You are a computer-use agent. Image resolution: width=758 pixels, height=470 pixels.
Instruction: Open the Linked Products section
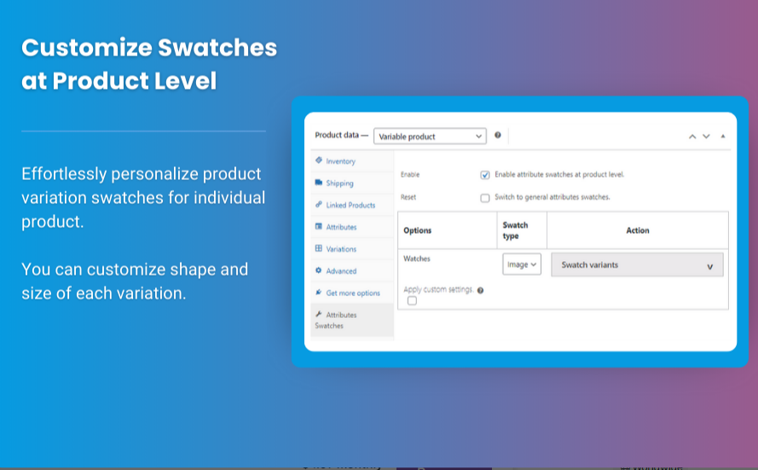[352, 205]
